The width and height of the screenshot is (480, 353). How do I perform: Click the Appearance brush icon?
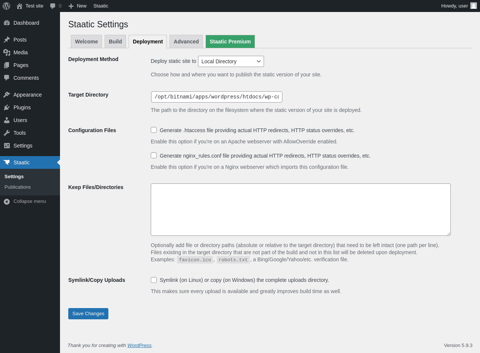7,95
